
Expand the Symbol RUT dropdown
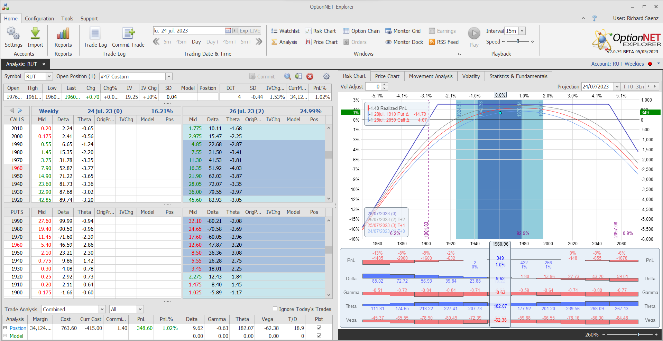(49, 76)
